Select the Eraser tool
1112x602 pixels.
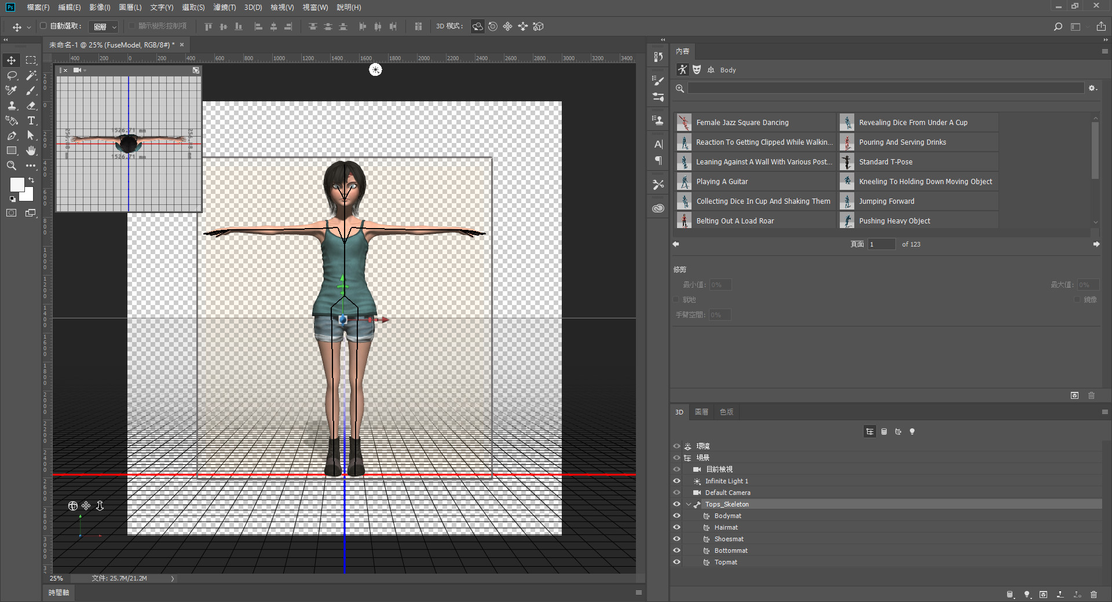coord(31,105)
